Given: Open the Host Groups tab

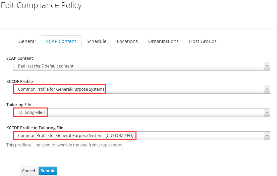Looking at the screenshot, I should pos(203,41).
